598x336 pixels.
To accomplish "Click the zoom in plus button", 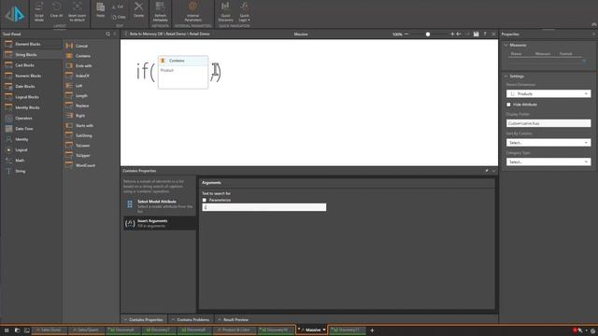I will [x=452, y=34].
